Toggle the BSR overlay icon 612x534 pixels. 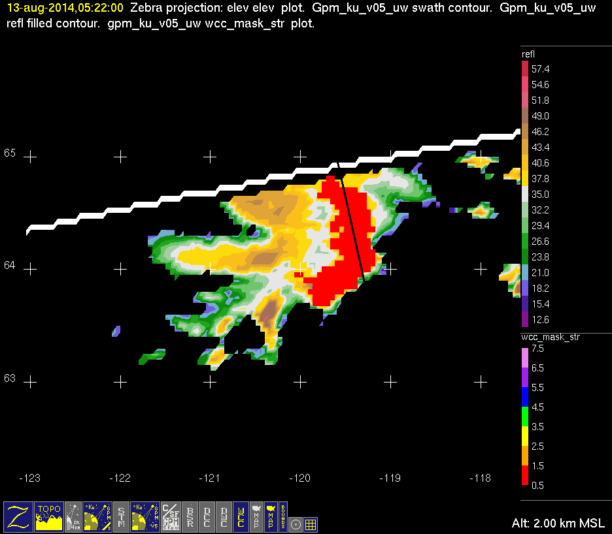[190, 516]
